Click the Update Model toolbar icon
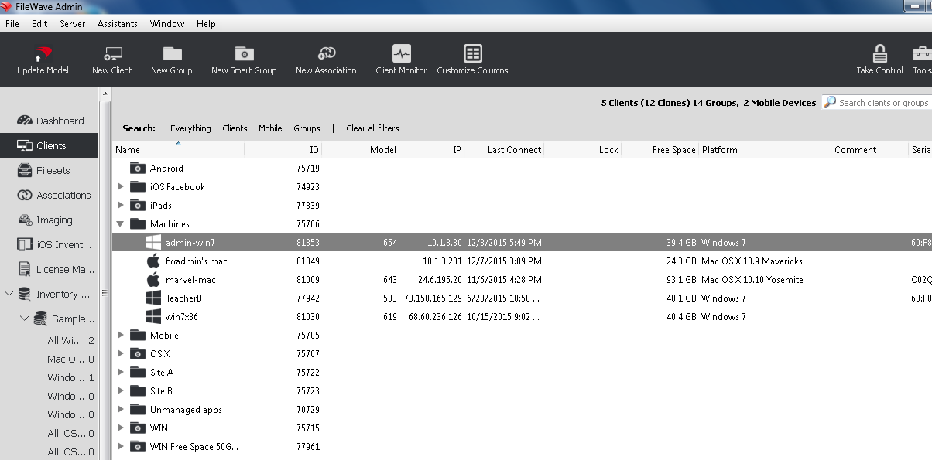932x460 pixels. tap(43, 54)
